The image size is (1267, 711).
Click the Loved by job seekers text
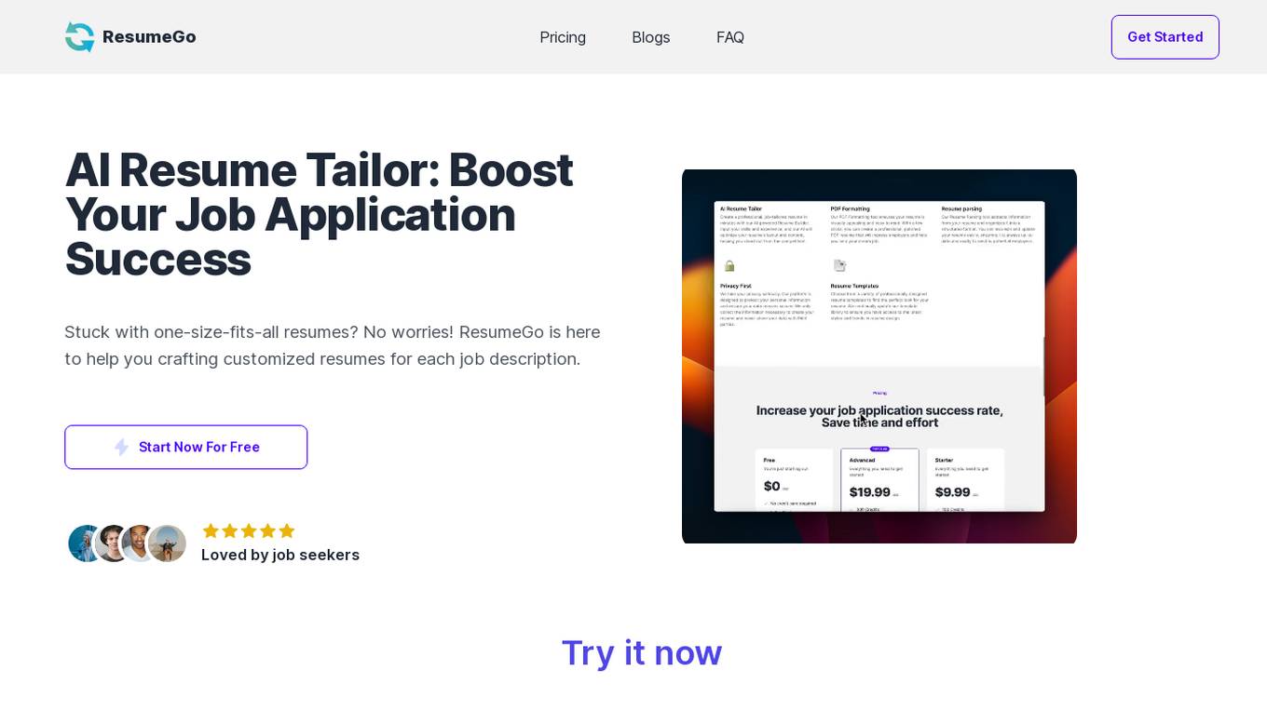coord(280,555)
